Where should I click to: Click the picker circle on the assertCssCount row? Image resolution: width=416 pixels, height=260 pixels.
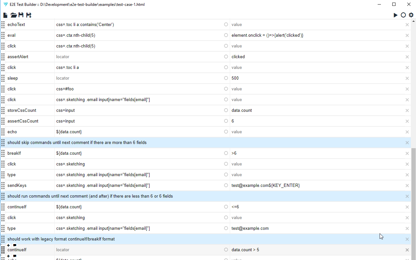tap(226, 121)
